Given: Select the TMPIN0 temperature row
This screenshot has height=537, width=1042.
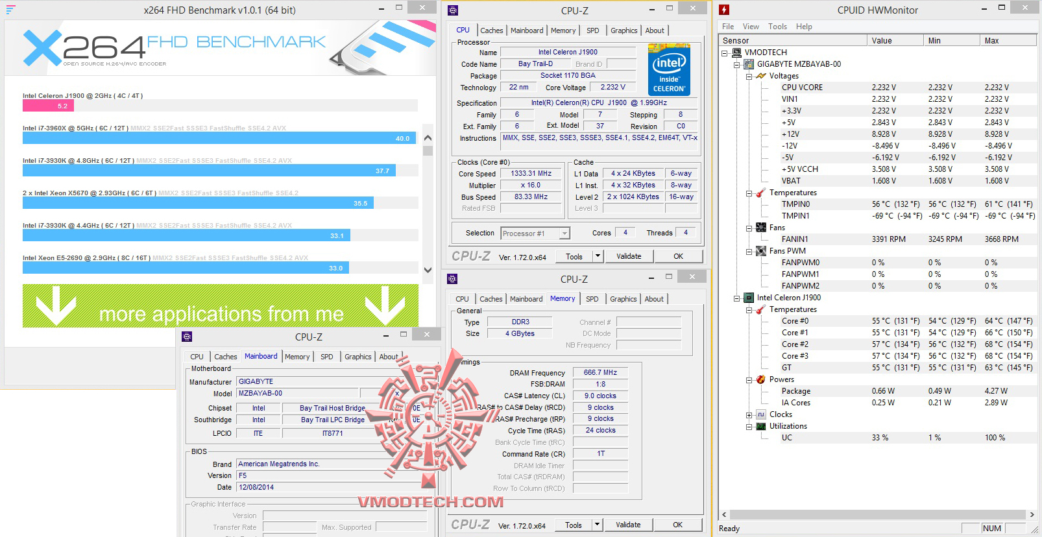Looking at the screenshot, I should 909,204.
